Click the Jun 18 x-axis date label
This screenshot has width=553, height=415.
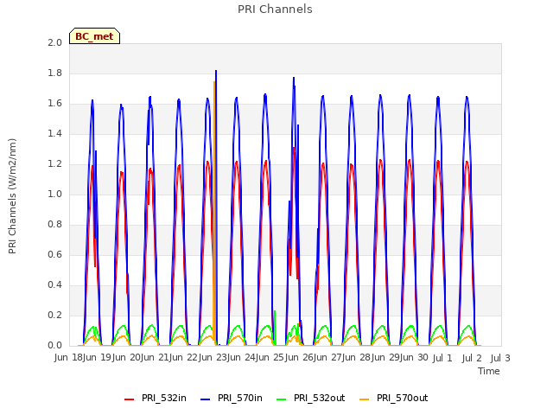click(69, 358)
